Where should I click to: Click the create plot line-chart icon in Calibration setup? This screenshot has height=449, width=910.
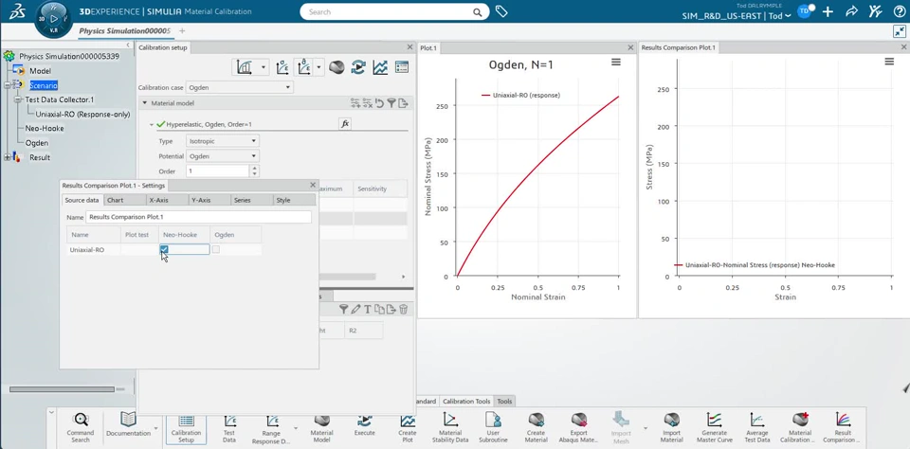(380, 68)
